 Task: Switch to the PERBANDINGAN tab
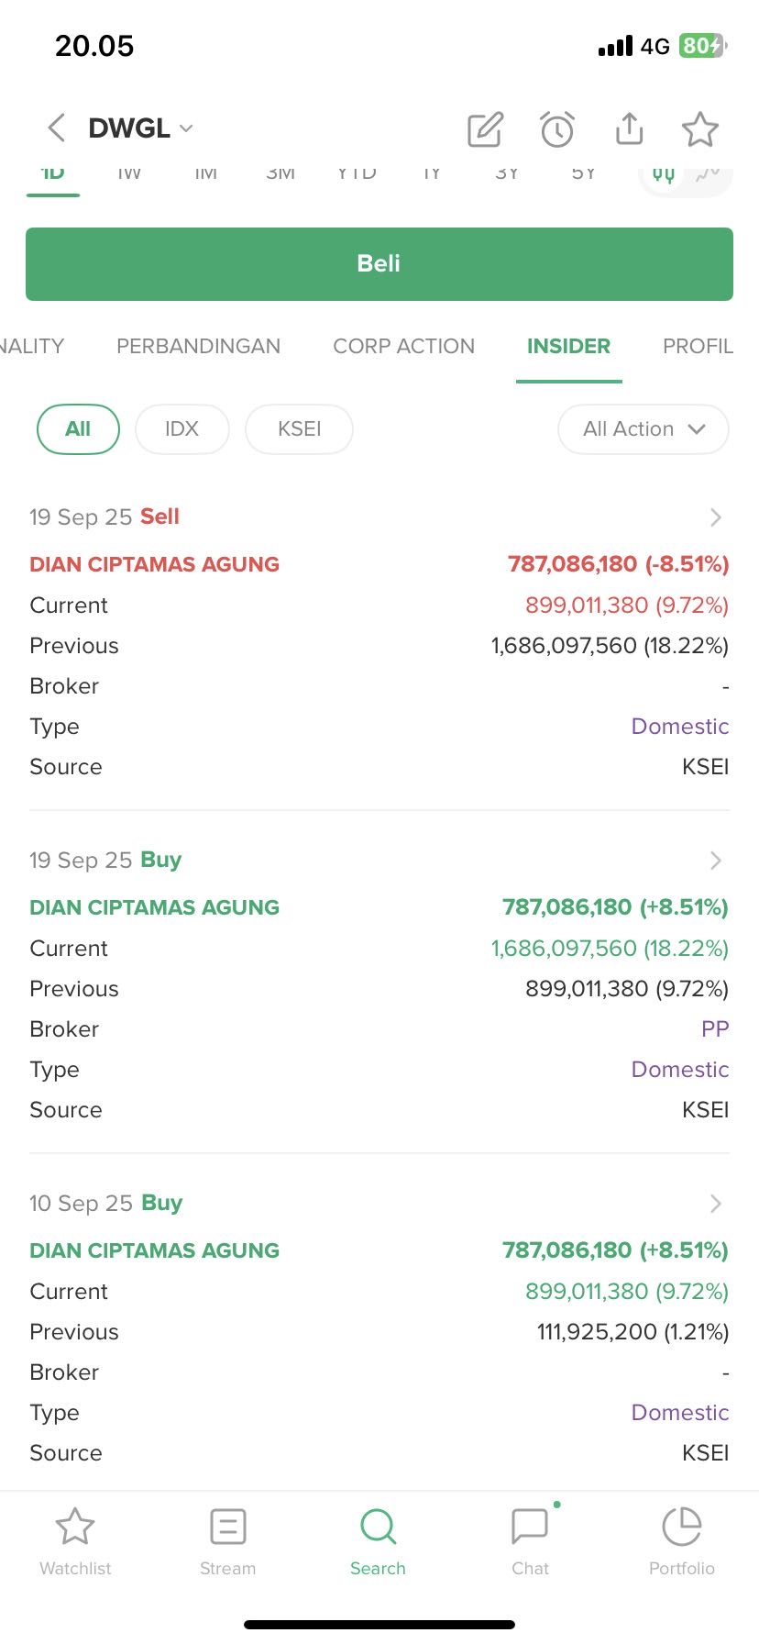click(x=198, y=347)
